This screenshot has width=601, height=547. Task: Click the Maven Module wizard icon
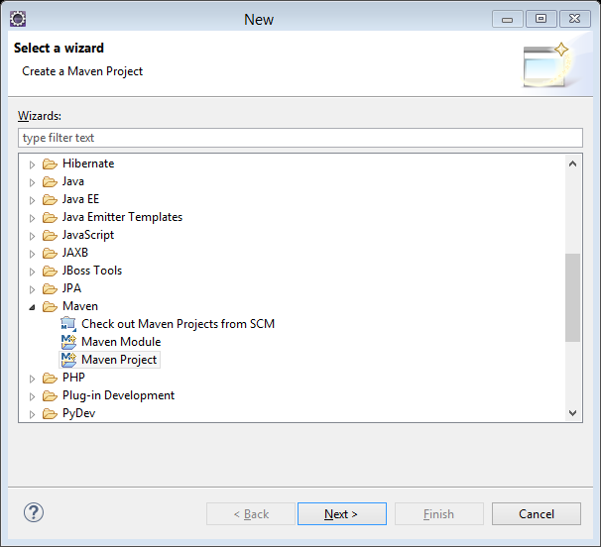point(68,342)
